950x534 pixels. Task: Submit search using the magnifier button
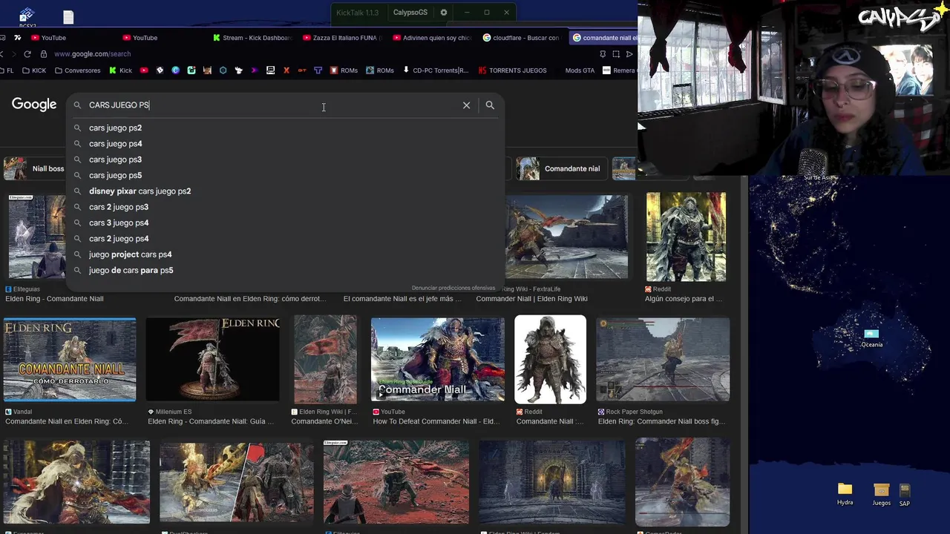point(490,105)
